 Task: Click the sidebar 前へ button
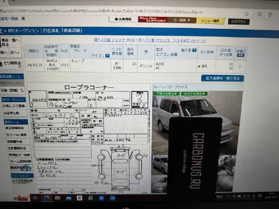(4, 53)
